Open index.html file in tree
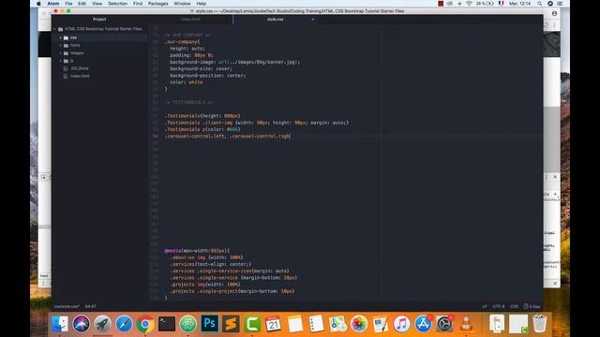Screen dimensions: 600x337 point(80,76)
